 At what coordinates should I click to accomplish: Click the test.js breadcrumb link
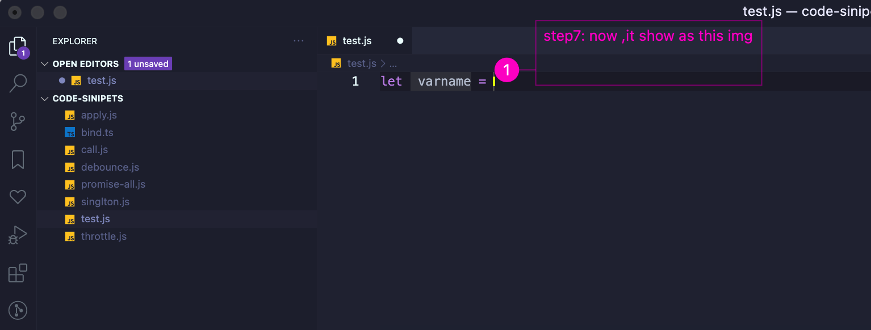(362, 63)
